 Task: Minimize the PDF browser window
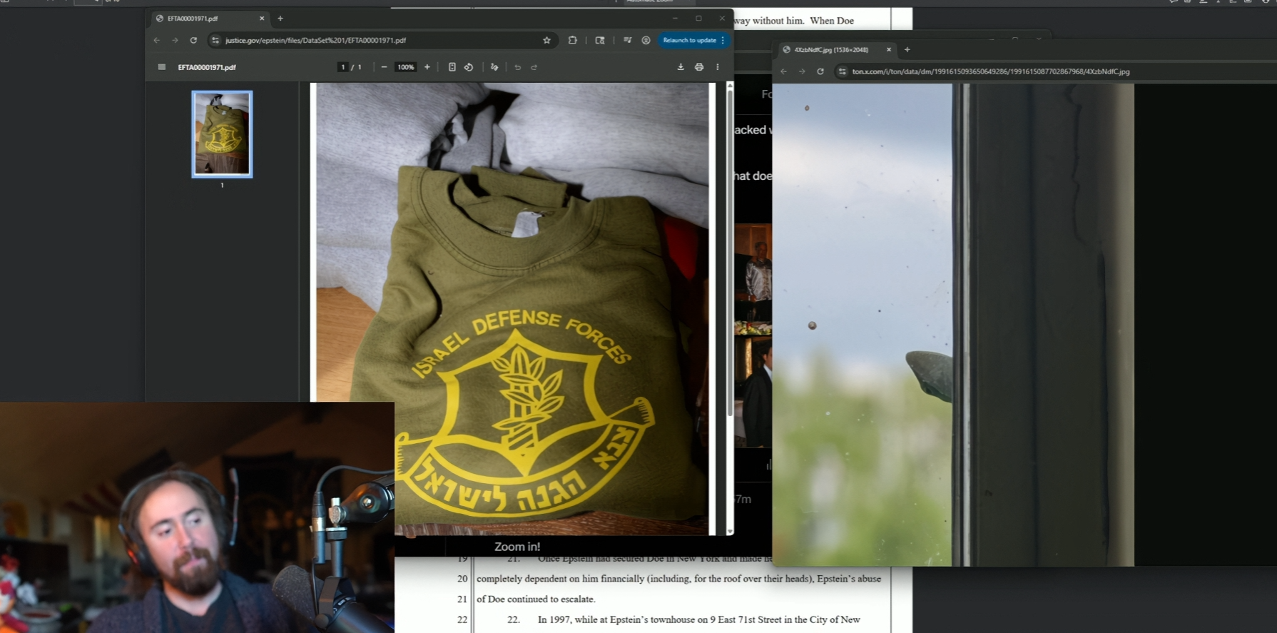675,19
